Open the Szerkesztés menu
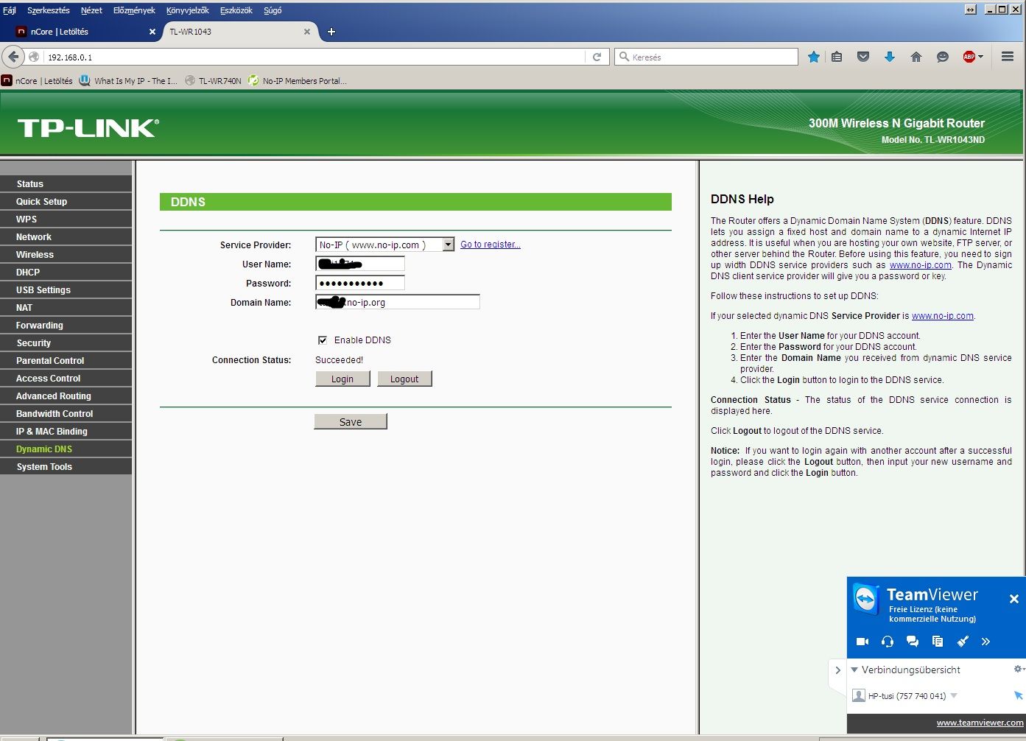The image size is (1026, 741). [x=49, y=10]
